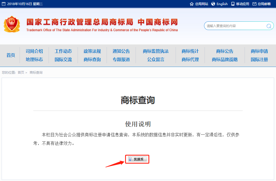Viewport: 276px width, 181px height.
Task: Click the calendar icon beside the date
Action: 4,4
